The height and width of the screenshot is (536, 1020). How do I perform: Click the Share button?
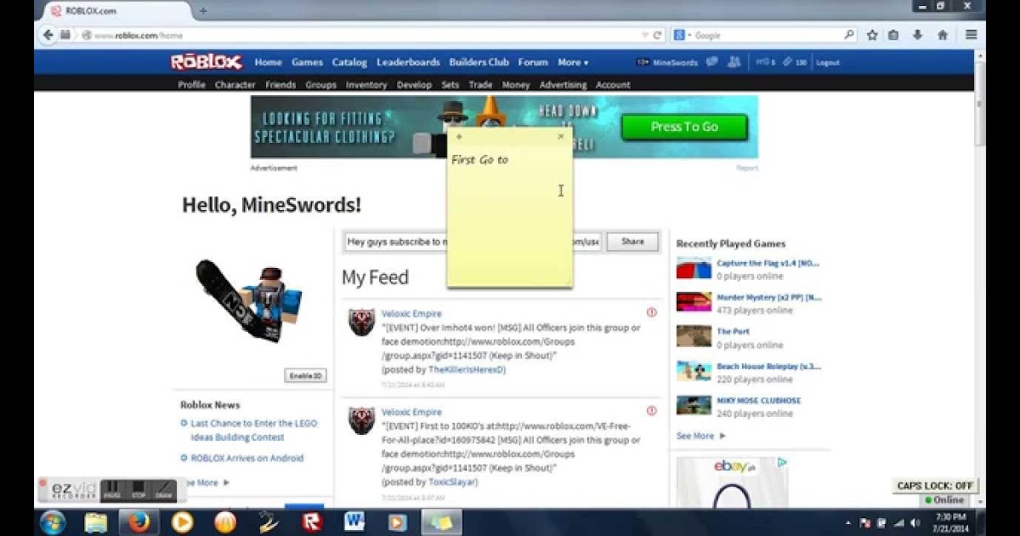tap(632, 242)
